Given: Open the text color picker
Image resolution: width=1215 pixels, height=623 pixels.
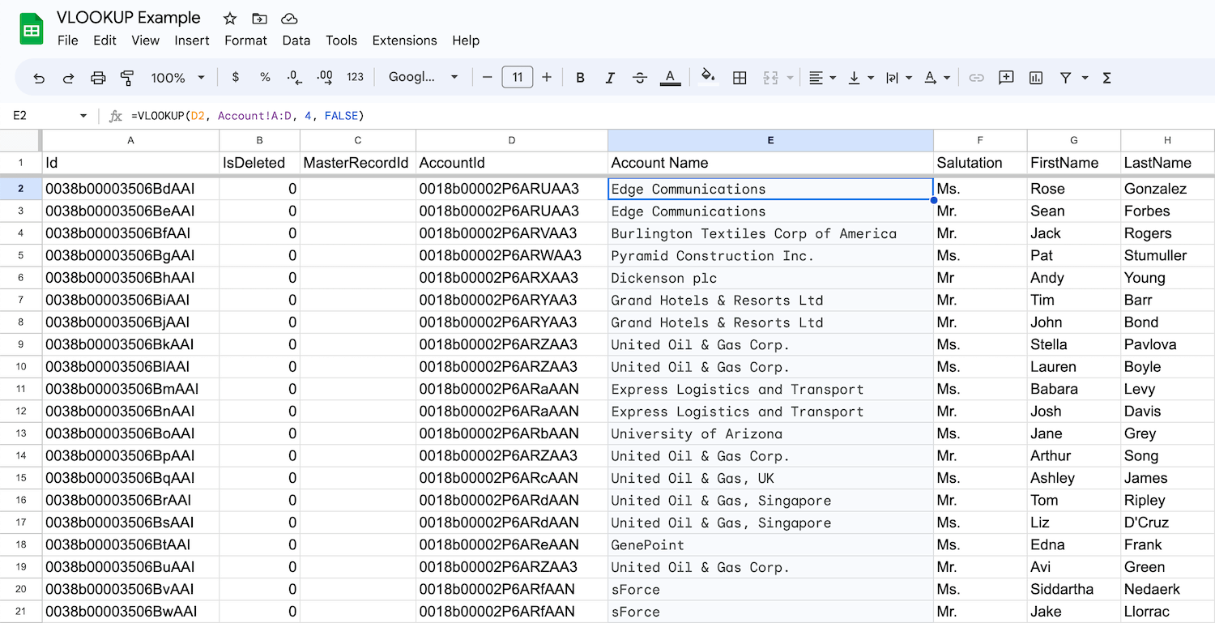Looking at the screenshot, I should 670,78.
